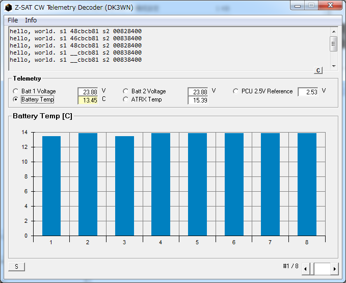Click the Batt 2 Voltage value field
Screen dimensions: 346x283
(x=198, y=92)
